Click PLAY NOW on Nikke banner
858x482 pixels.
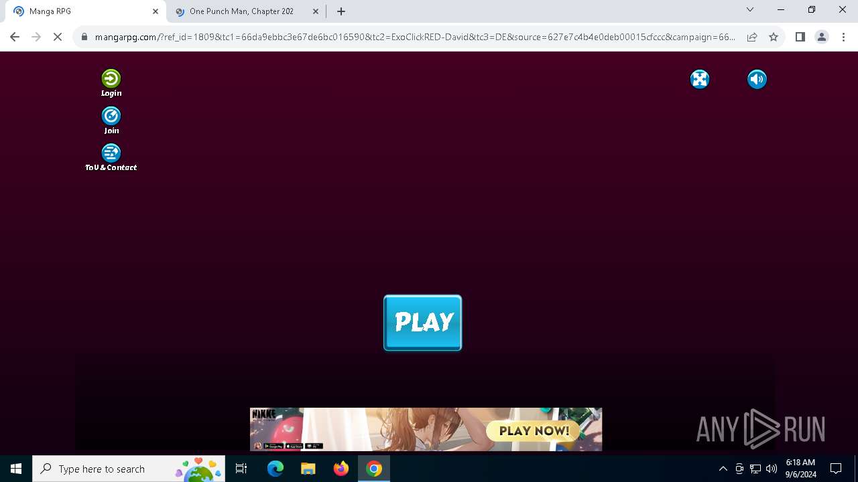(x=534, y=430)
